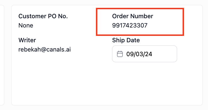208x110 pixels.
Task: Click the Writer field label
Action: click(27, 40)
